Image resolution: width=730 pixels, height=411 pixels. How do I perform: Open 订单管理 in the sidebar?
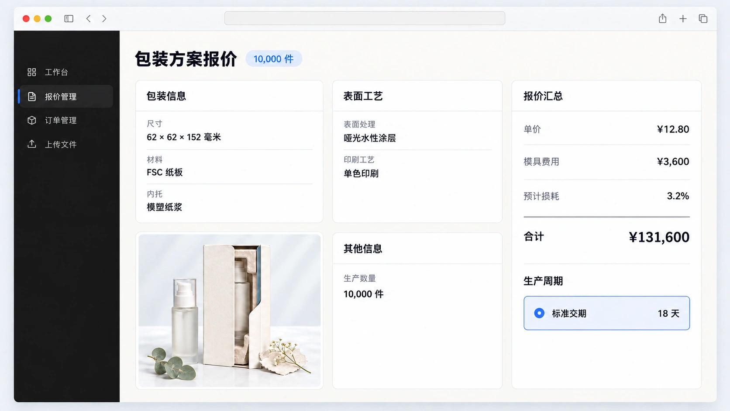pos(66,120)
